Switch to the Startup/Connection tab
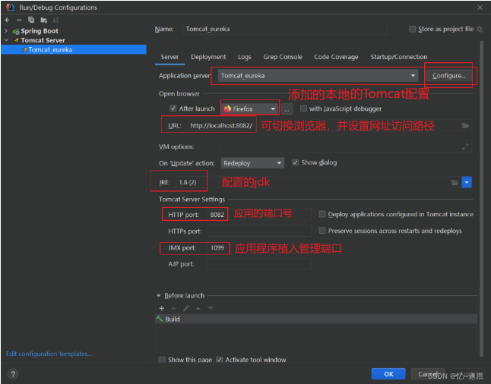 click(398, 57)
